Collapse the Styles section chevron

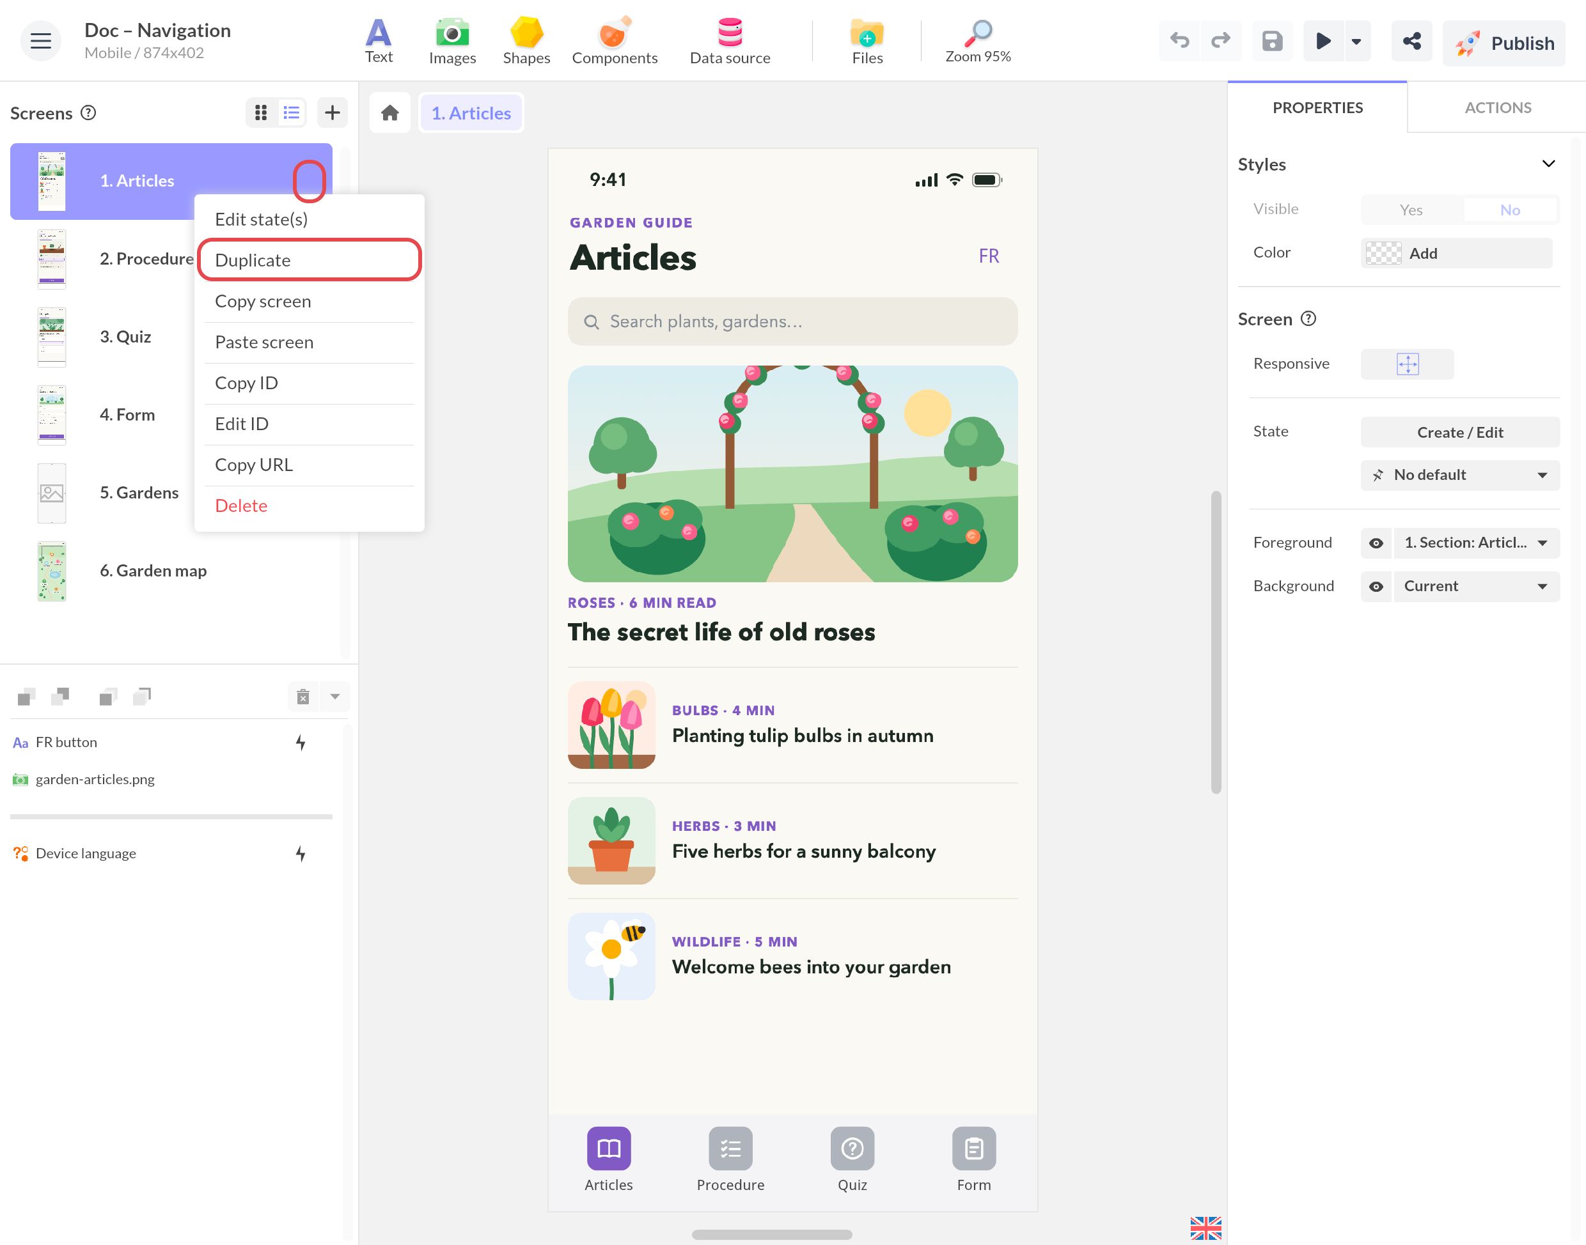(1548, 164)
